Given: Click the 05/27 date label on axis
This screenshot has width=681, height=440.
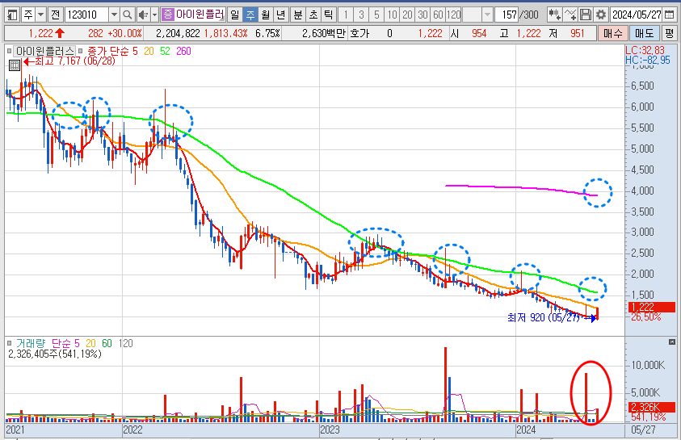Looking at the screenshot, I should tap(643, 430).
